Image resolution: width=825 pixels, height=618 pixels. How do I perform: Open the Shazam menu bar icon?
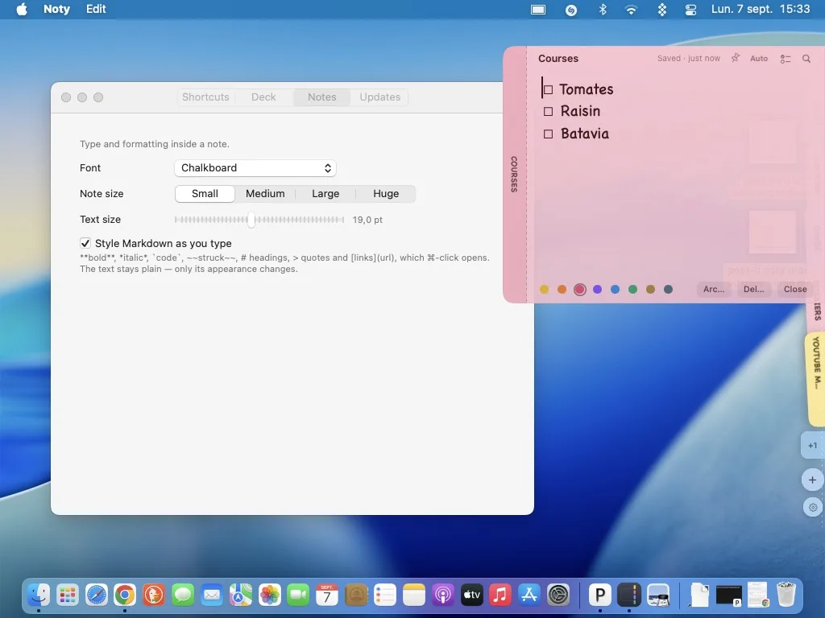(571, 10)
